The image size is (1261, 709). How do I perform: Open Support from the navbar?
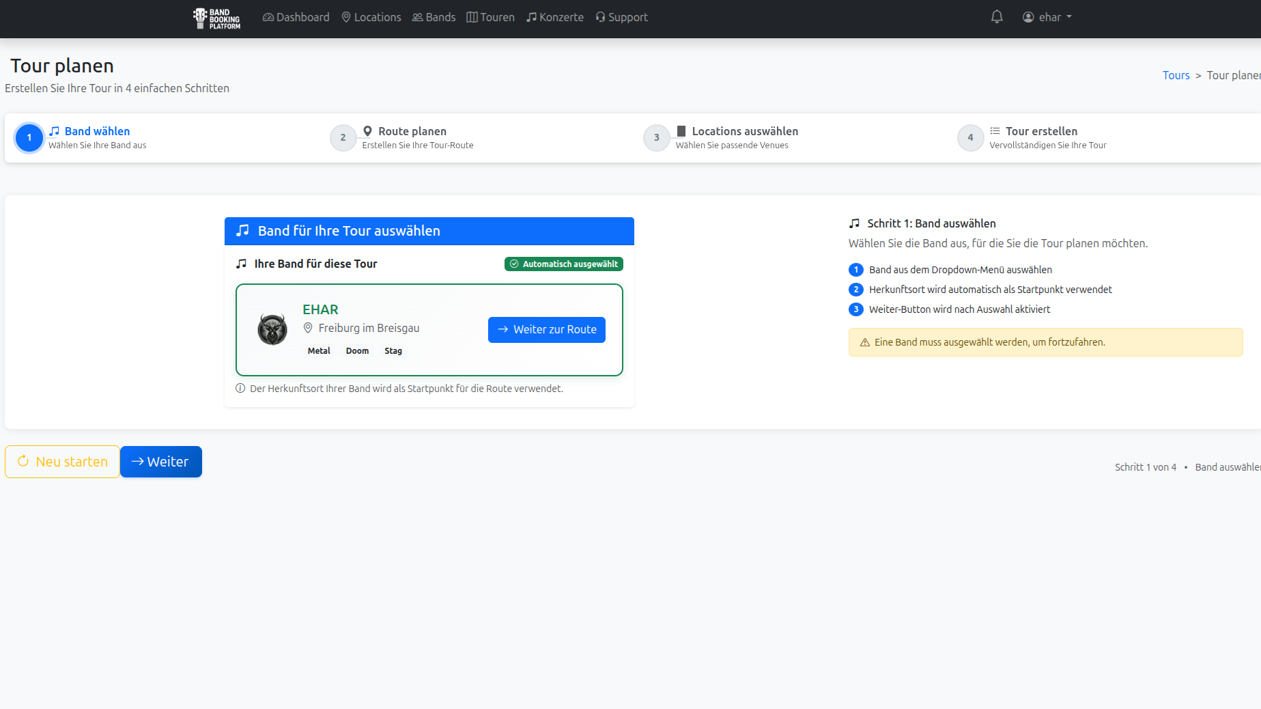coord(621,17)
